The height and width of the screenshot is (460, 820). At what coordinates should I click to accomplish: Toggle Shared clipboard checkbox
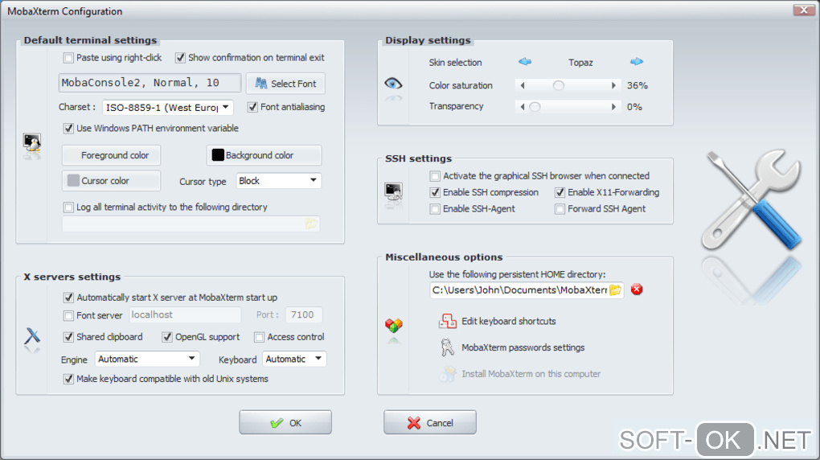(x=68, y=337)
